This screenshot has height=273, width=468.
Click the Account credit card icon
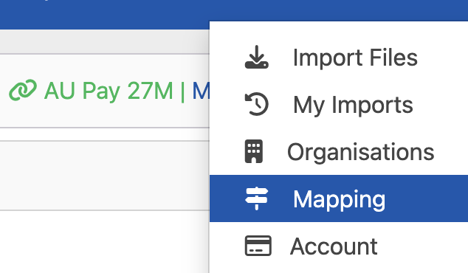pyautogui.click(x=258, y=246)
